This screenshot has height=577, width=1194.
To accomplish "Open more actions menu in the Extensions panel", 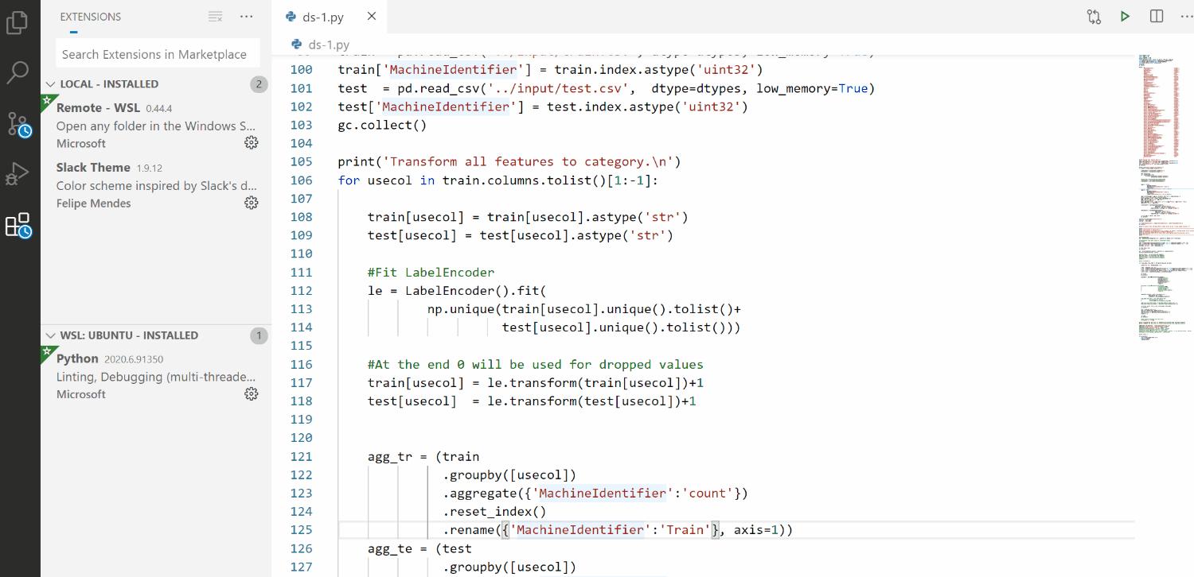I will coord(246,16).
